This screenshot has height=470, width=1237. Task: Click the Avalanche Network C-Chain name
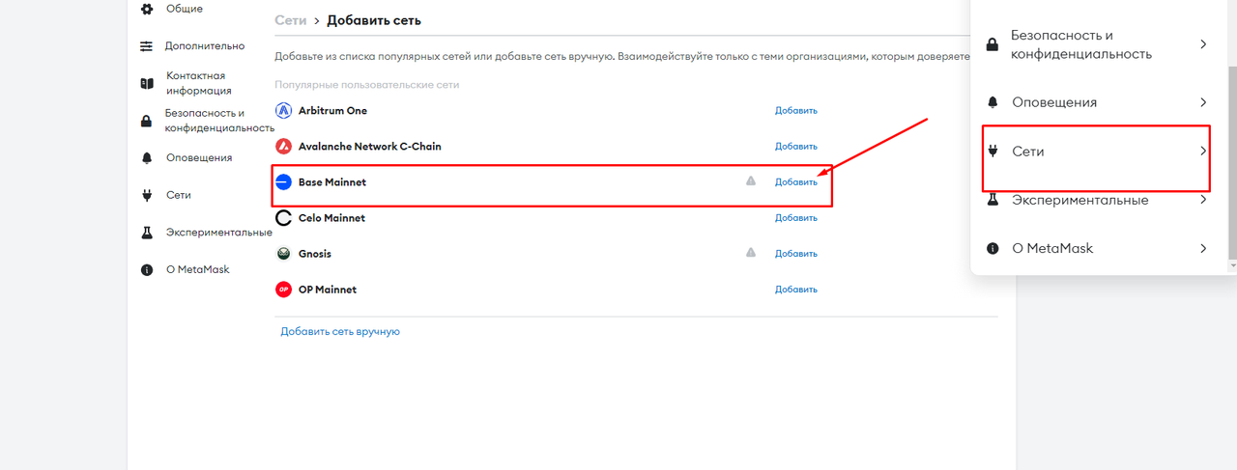370,147
